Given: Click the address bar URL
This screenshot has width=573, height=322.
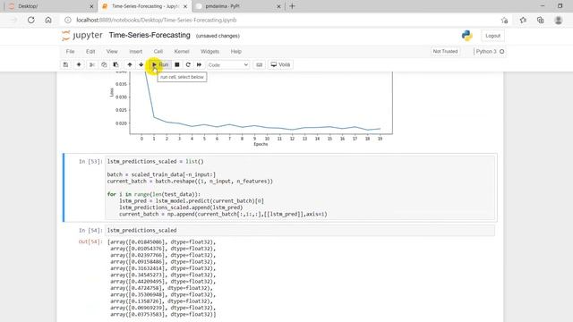Looking at the screenshot, I should [157, 20].
